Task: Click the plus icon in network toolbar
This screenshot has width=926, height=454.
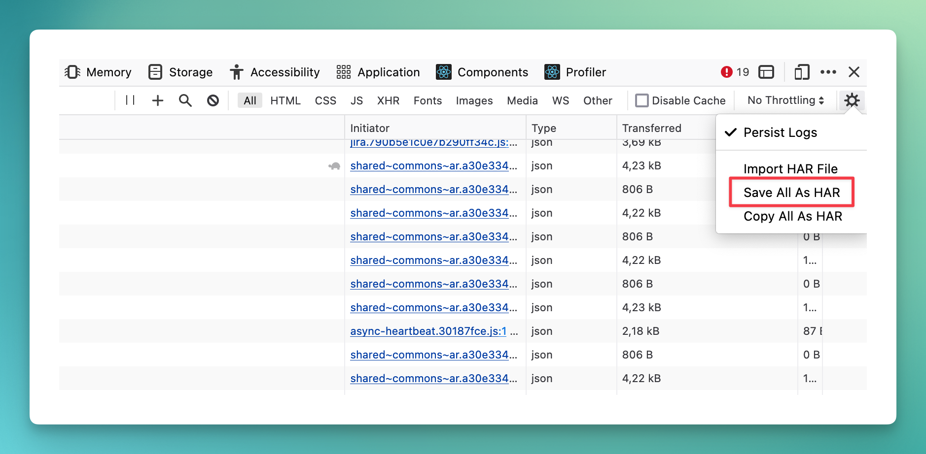Action: (x=158, y=100)
